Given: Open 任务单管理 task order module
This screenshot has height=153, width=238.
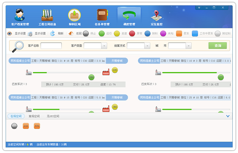Looking at the screenshot, I should tap(102, 17).
